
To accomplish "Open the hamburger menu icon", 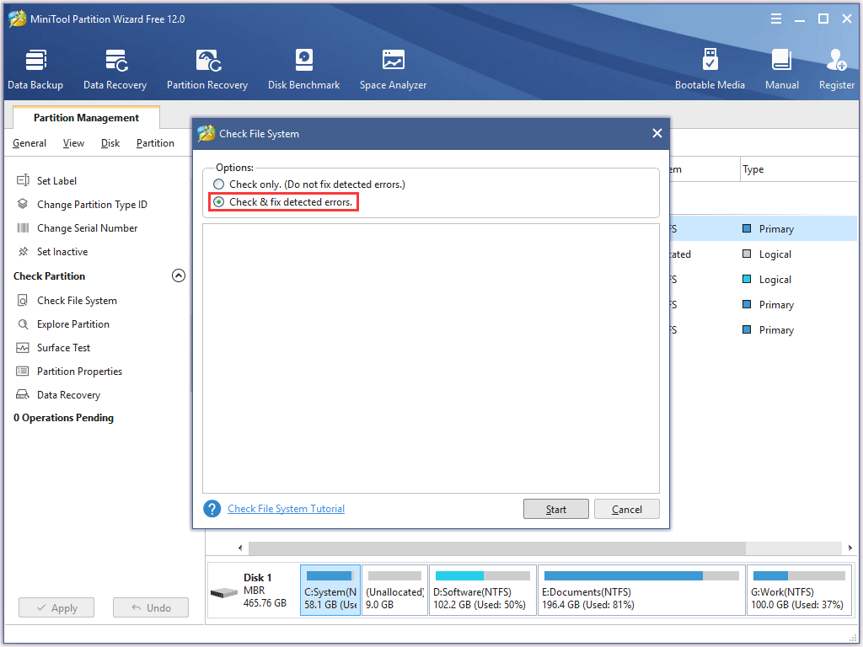I will tap(775, 18).
